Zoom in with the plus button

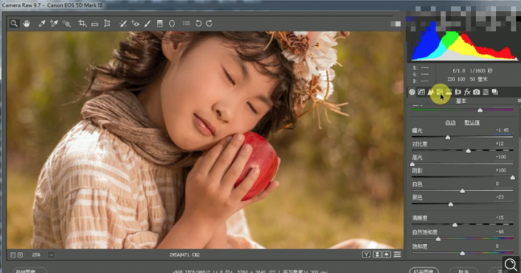(20, 255)
